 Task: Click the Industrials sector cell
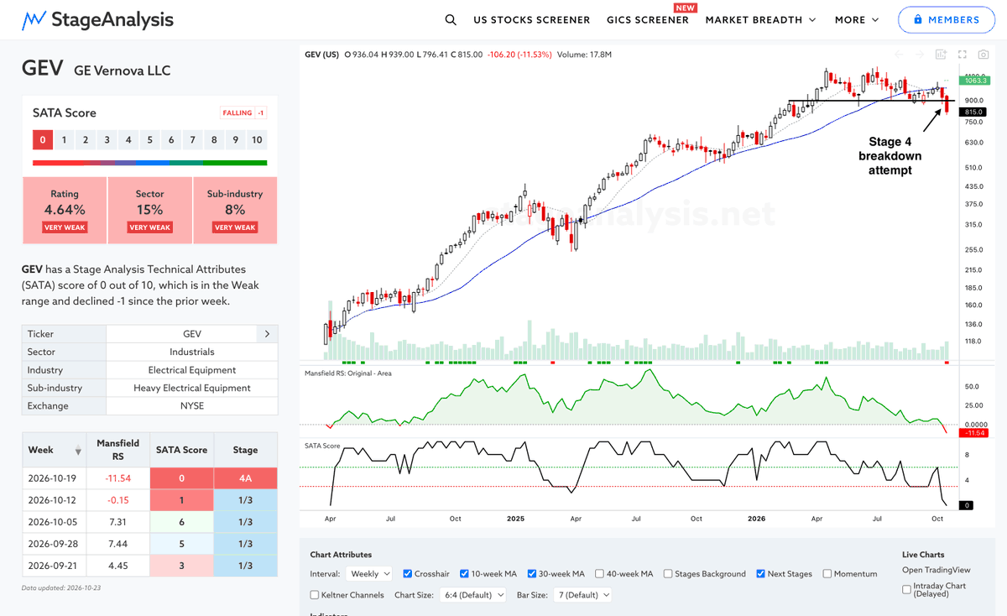click(192, 352)
